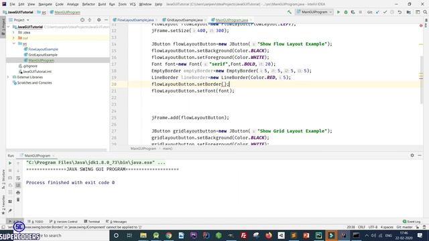This screenshot has height=241, width=429.
Task: Switch to GridLayoutExample.java tab
Action: (x=184, y=20)
